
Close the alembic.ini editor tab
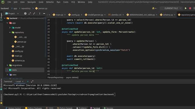[x=123, y=15]
